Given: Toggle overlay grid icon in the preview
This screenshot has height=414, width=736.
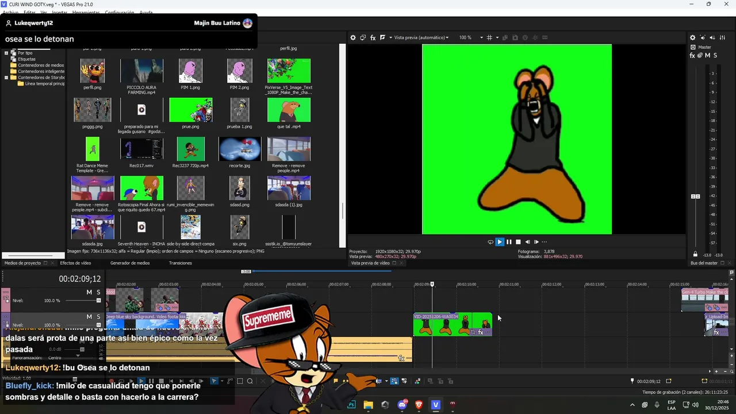Looking at the screenshot, I should 489,37.
